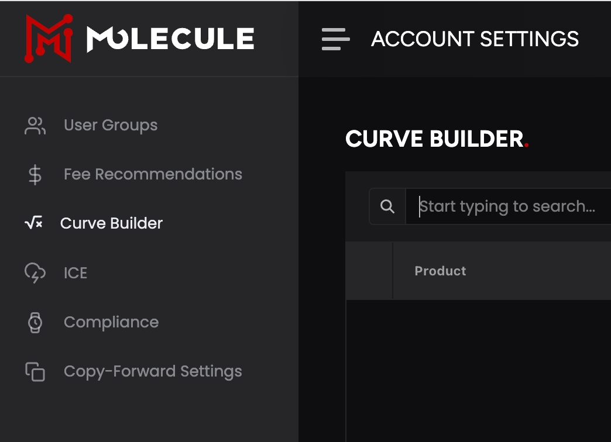611x442 pixels.
Task: Focus the 'Start typing to search' field
Action: point(507,206)
